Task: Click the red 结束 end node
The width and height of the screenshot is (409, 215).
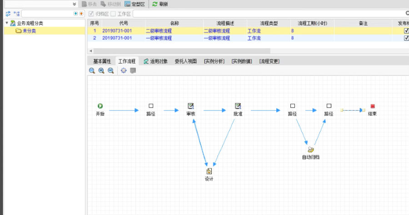Action: tap(373, 106)
